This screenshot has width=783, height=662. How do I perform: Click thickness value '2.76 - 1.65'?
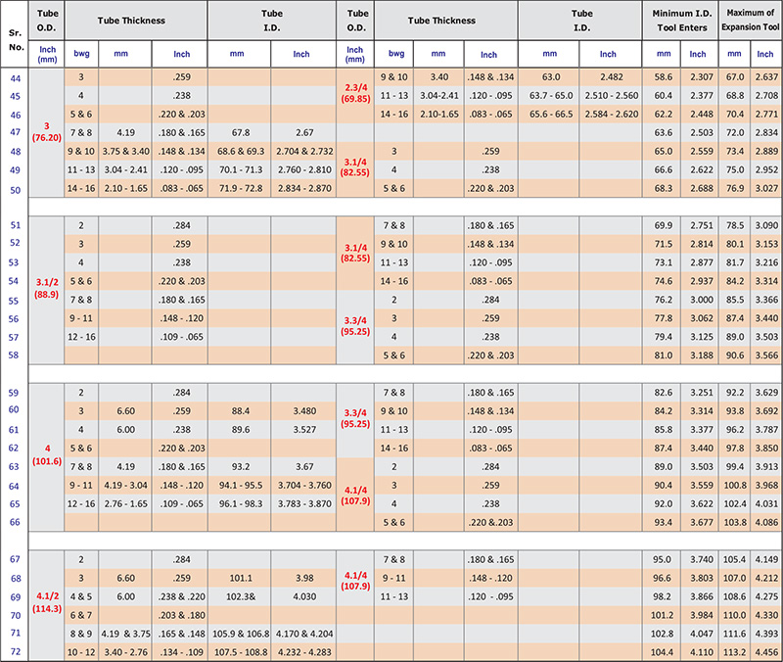click(x=126, y=503)
